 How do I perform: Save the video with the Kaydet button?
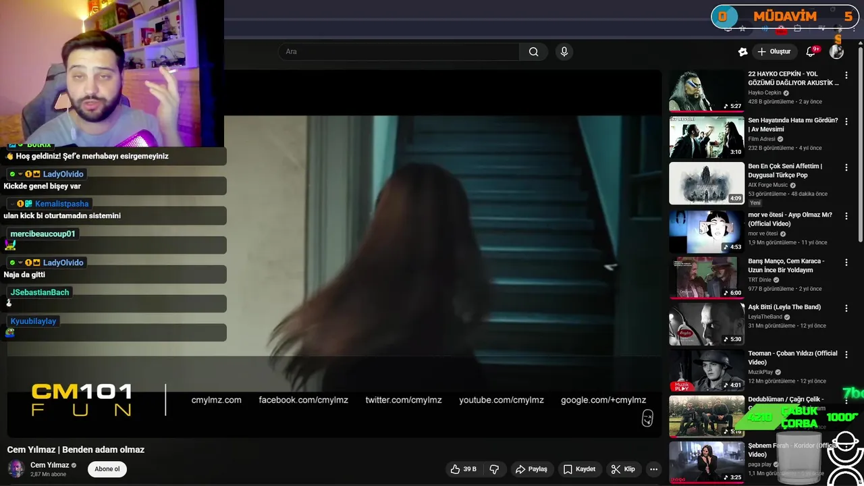click(x=579, y=469)
